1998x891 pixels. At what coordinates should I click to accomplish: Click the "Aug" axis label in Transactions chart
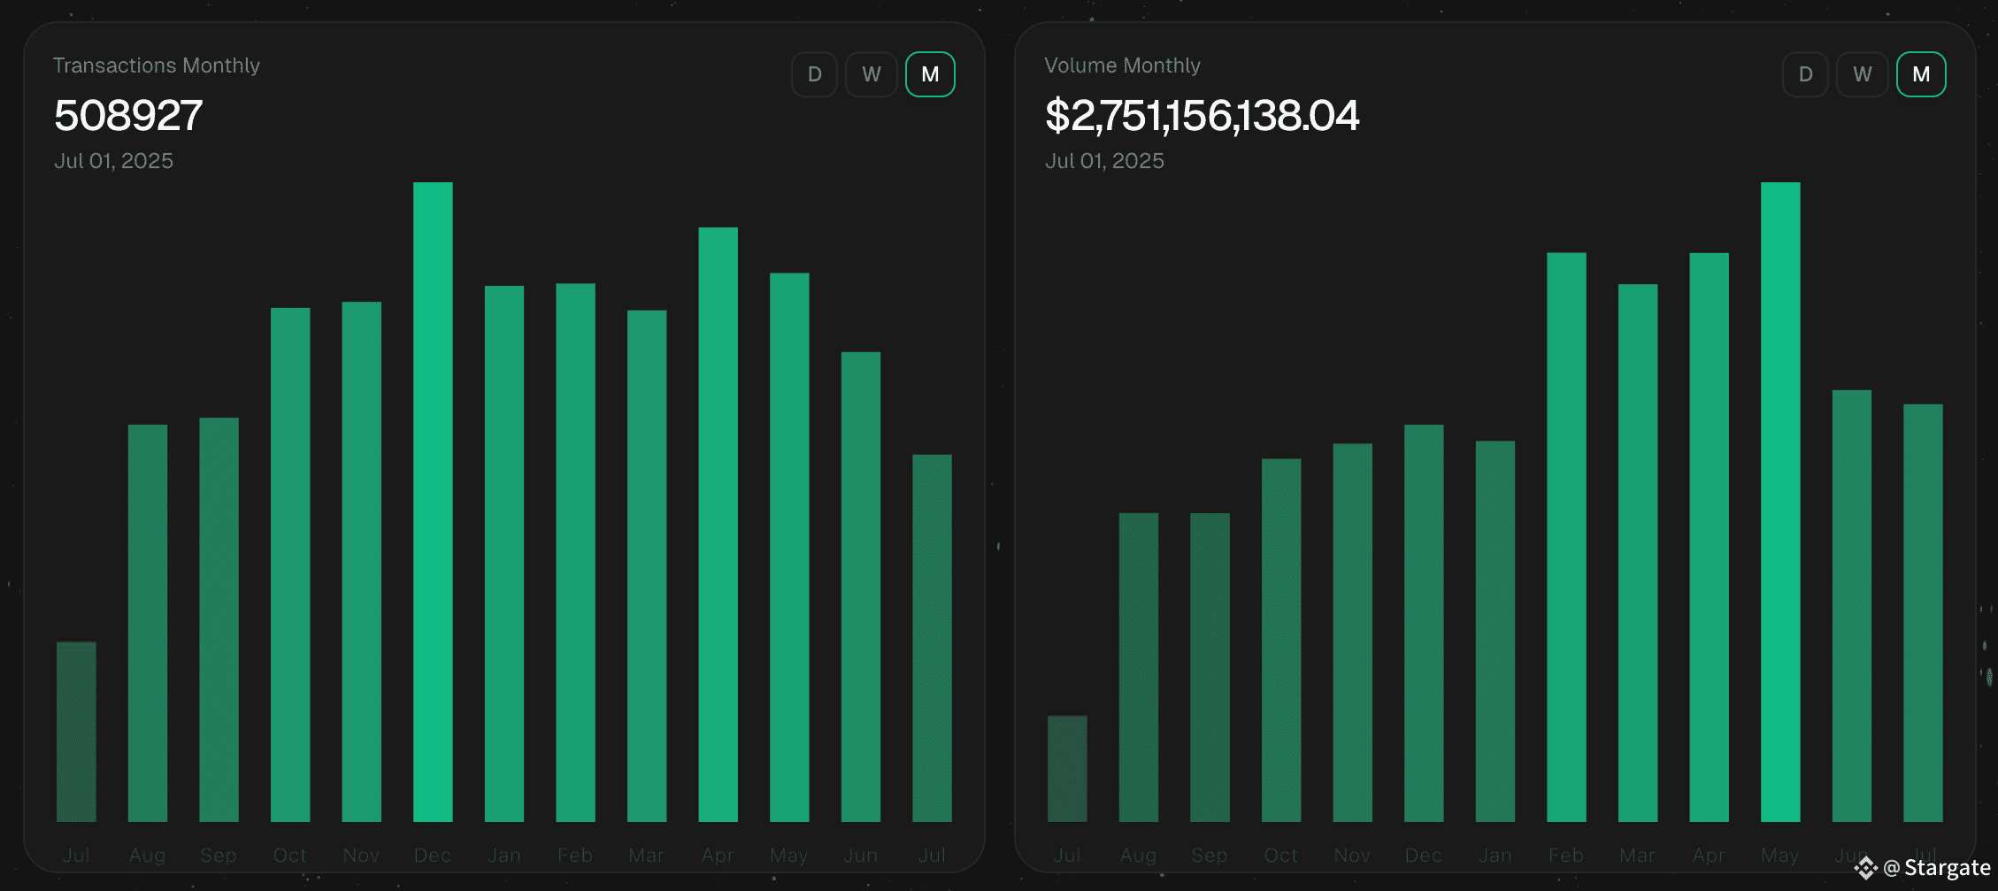(148, 856)
